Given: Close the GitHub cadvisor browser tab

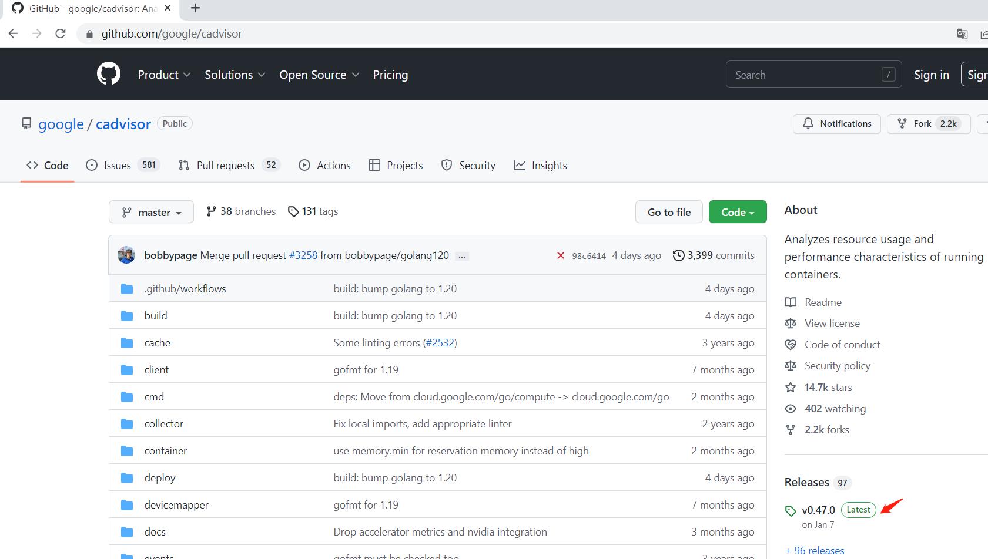Looking at the screenshot, I should pyautogui.click(x=168, y=8).
